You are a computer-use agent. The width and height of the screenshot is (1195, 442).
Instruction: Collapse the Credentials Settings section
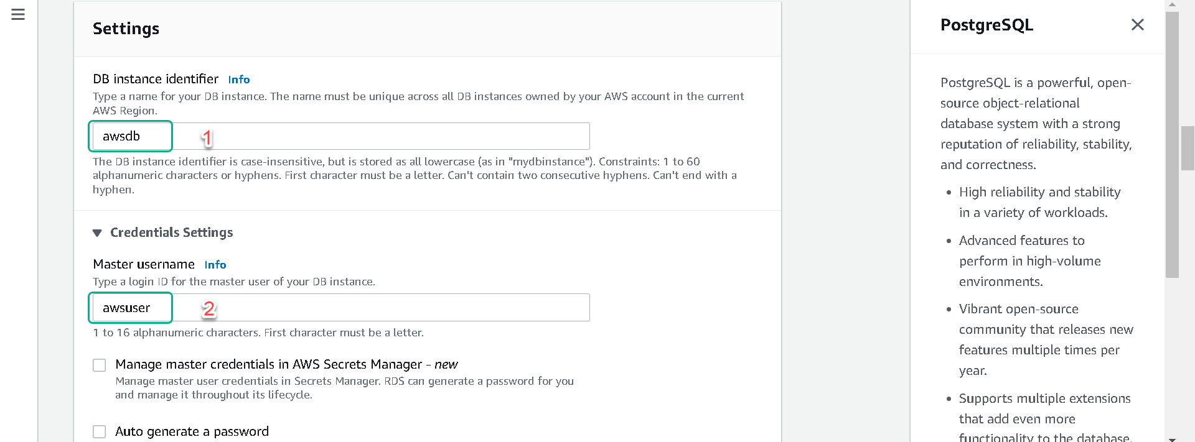coord(97,233)
